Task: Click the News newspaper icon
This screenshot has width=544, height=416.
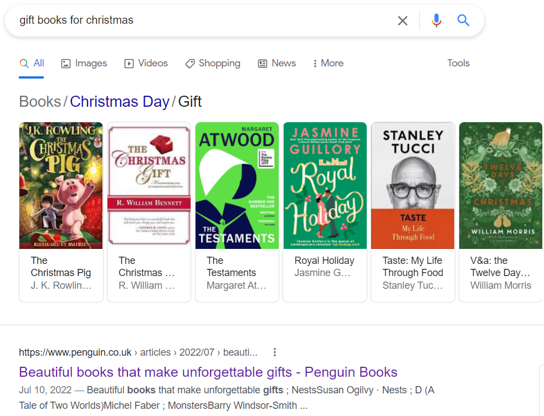Action: [262, 63]
